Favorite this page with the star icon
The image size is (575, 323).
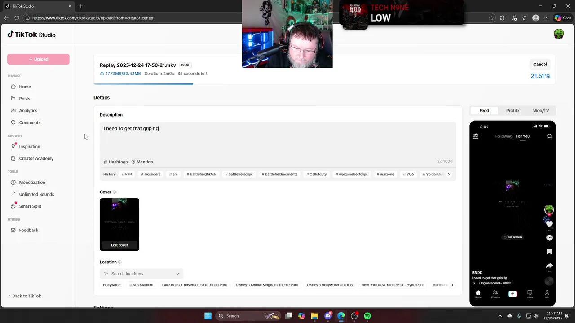click(491, 18)
